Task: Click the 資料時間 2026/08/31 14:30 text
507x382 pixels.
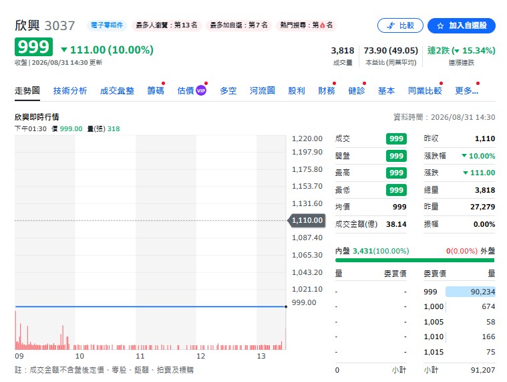Action: pos(444,117)
